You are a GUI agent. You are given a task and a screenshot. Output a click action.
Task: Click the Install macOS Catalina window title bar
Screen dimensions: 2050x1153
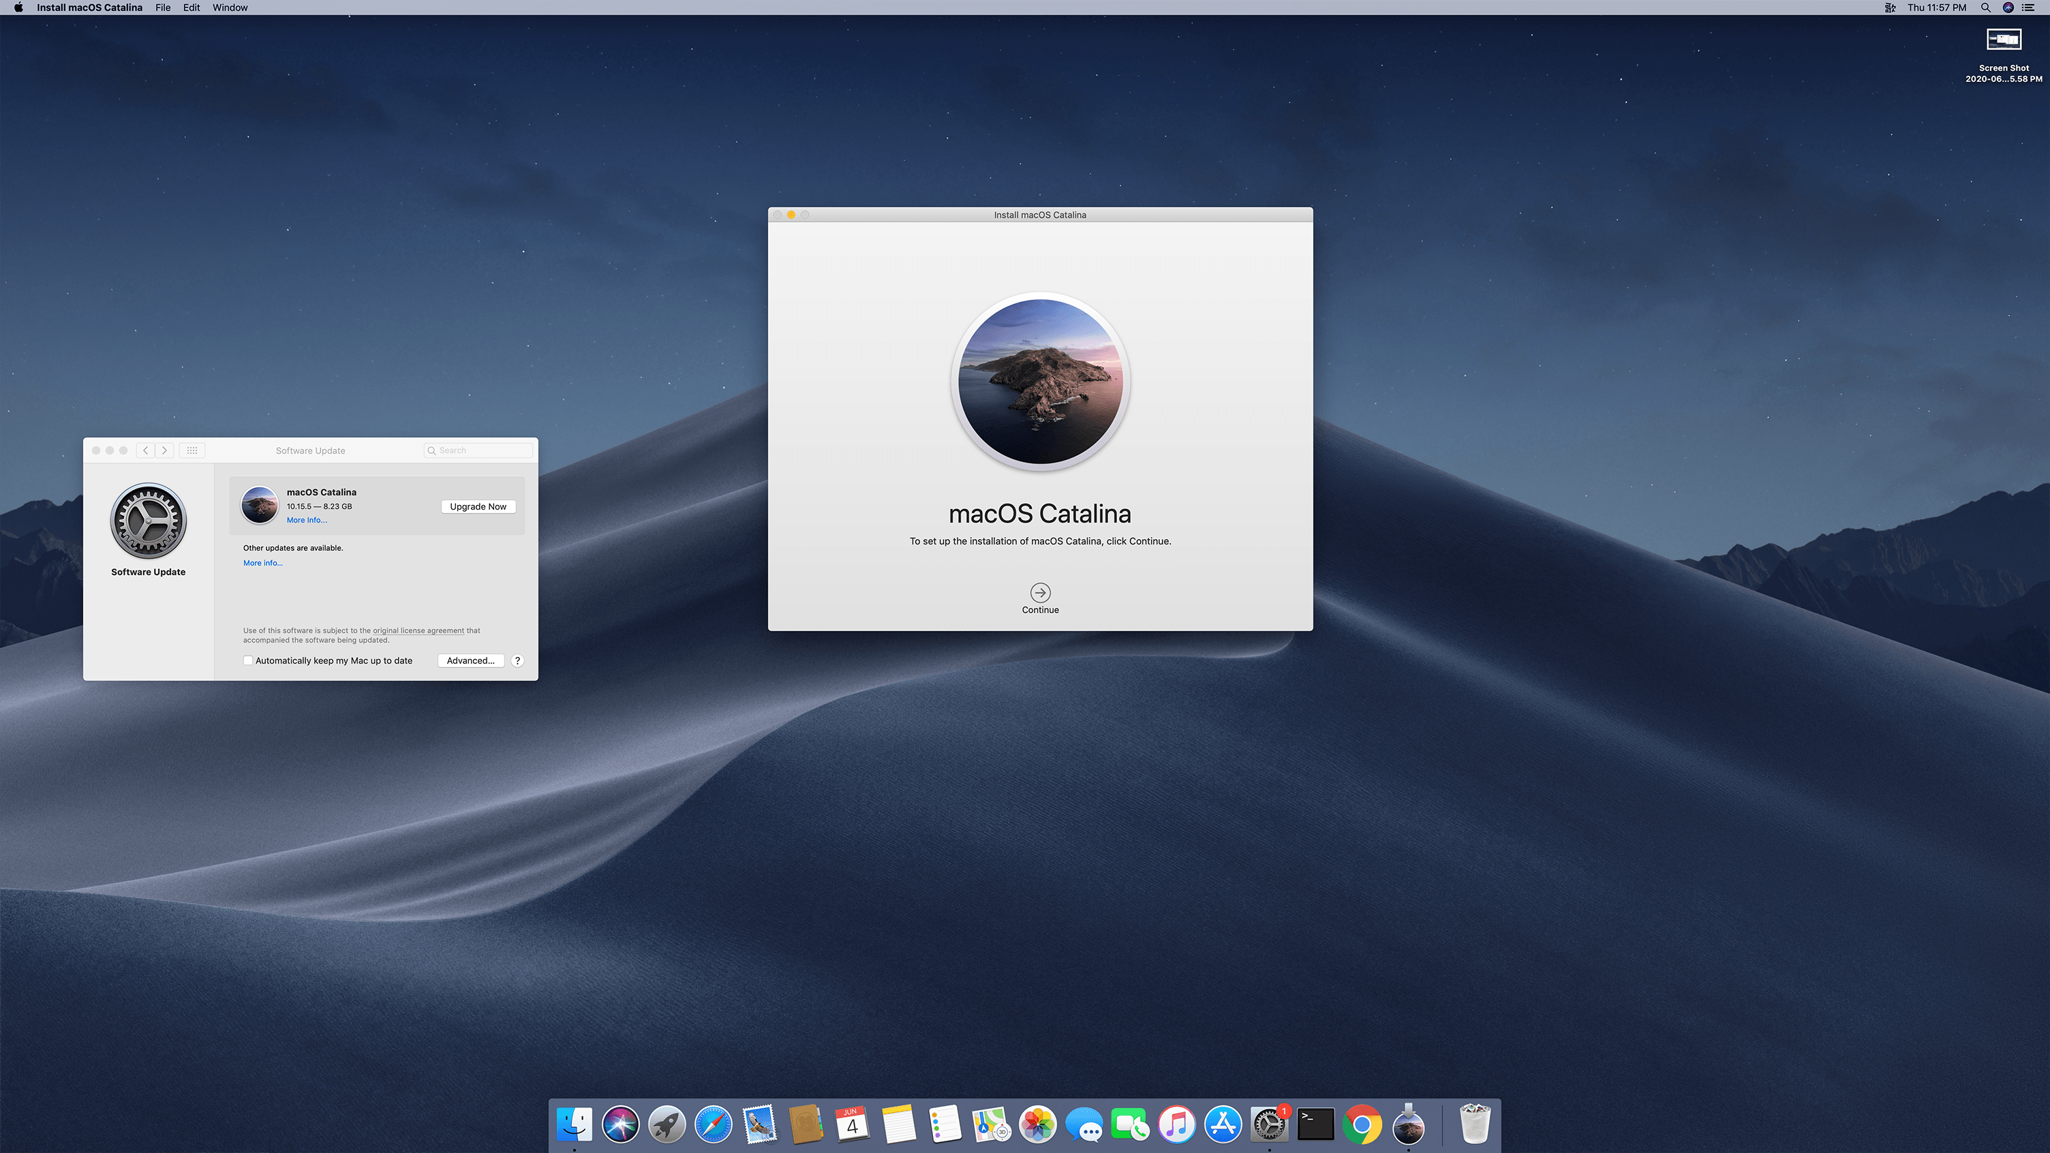[1039, 215]
